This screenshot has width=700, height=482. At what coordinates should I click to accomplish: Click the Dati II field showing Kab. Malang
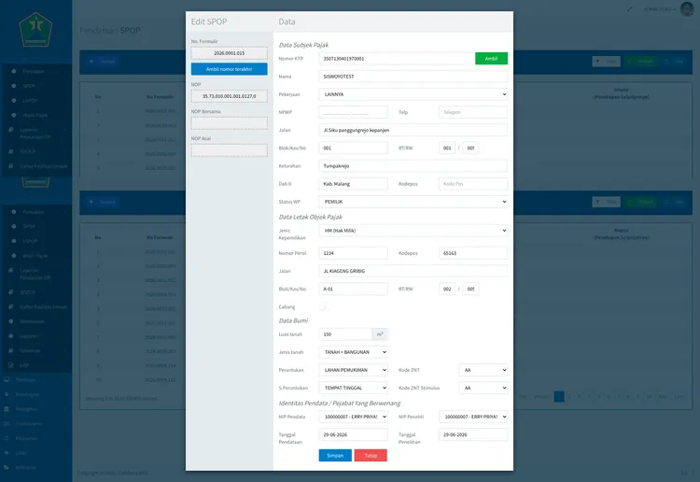click(x=353, y=184)
